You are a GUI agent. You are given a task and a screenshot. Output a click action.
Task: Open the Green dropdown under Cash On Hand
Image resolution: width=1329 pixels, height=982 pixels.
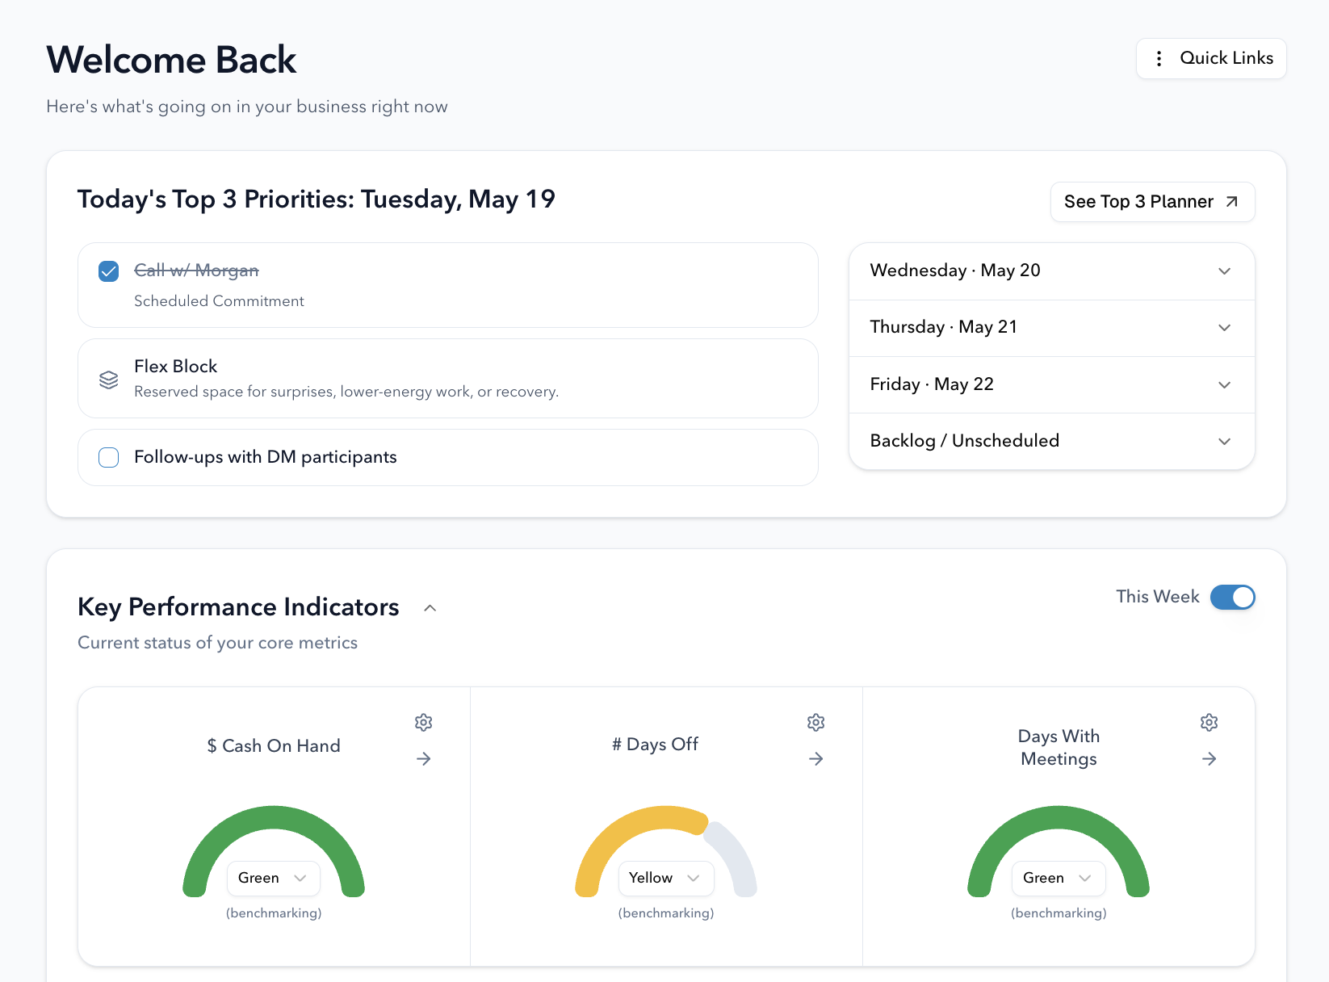(274, 878)
